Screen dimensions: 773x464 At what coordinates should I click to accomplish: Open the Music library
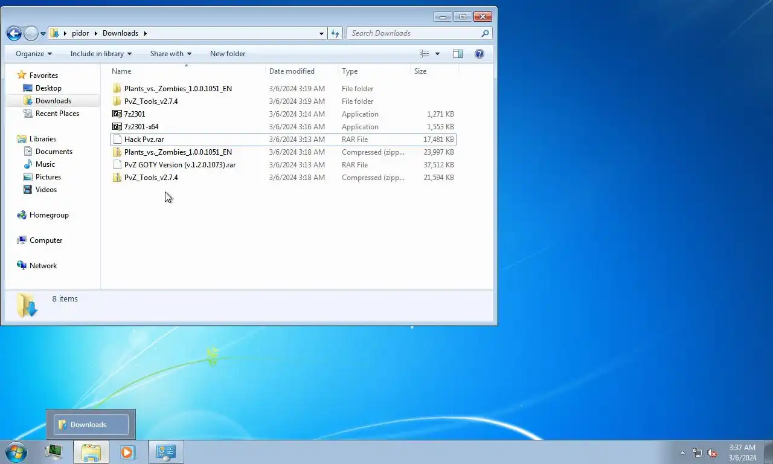[x=45, y=164]
